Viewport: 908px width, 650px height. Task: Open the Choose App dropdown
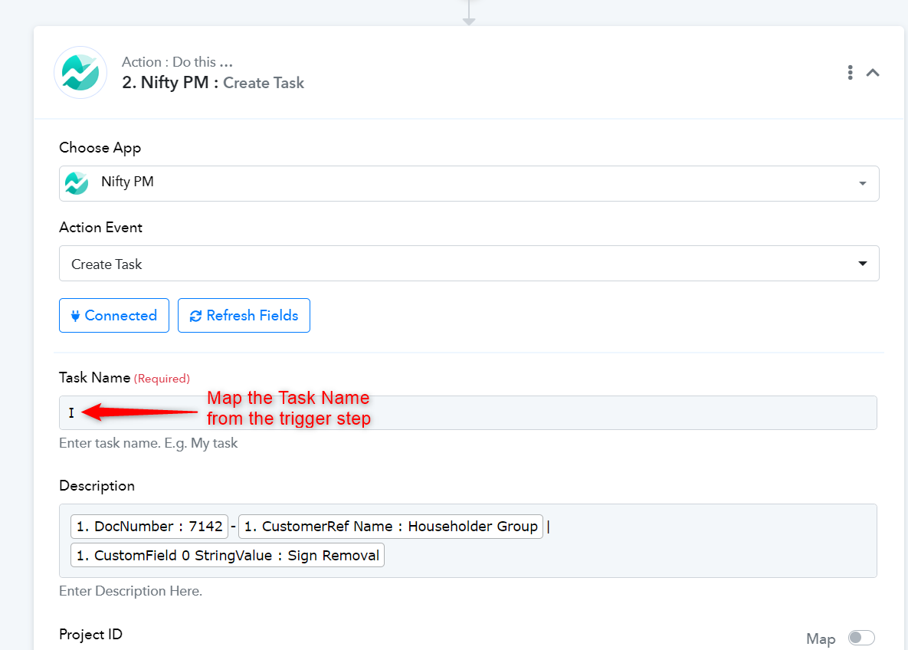click(469, 184)
